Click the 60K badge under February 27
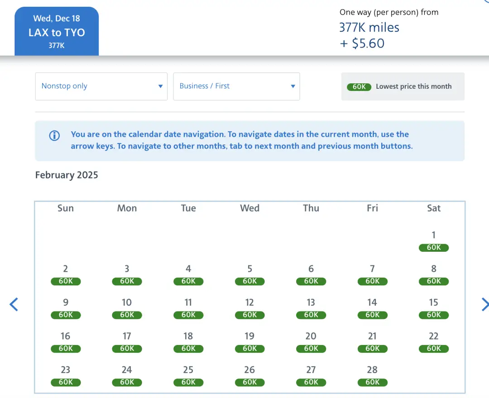Image resolution: width=489 pixels, height=398 pixels. point(311,382)
